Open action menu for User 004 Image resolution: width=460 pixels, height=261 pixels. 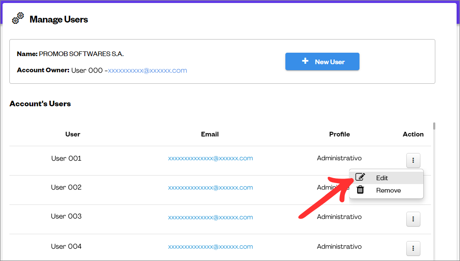click(413, 248)
